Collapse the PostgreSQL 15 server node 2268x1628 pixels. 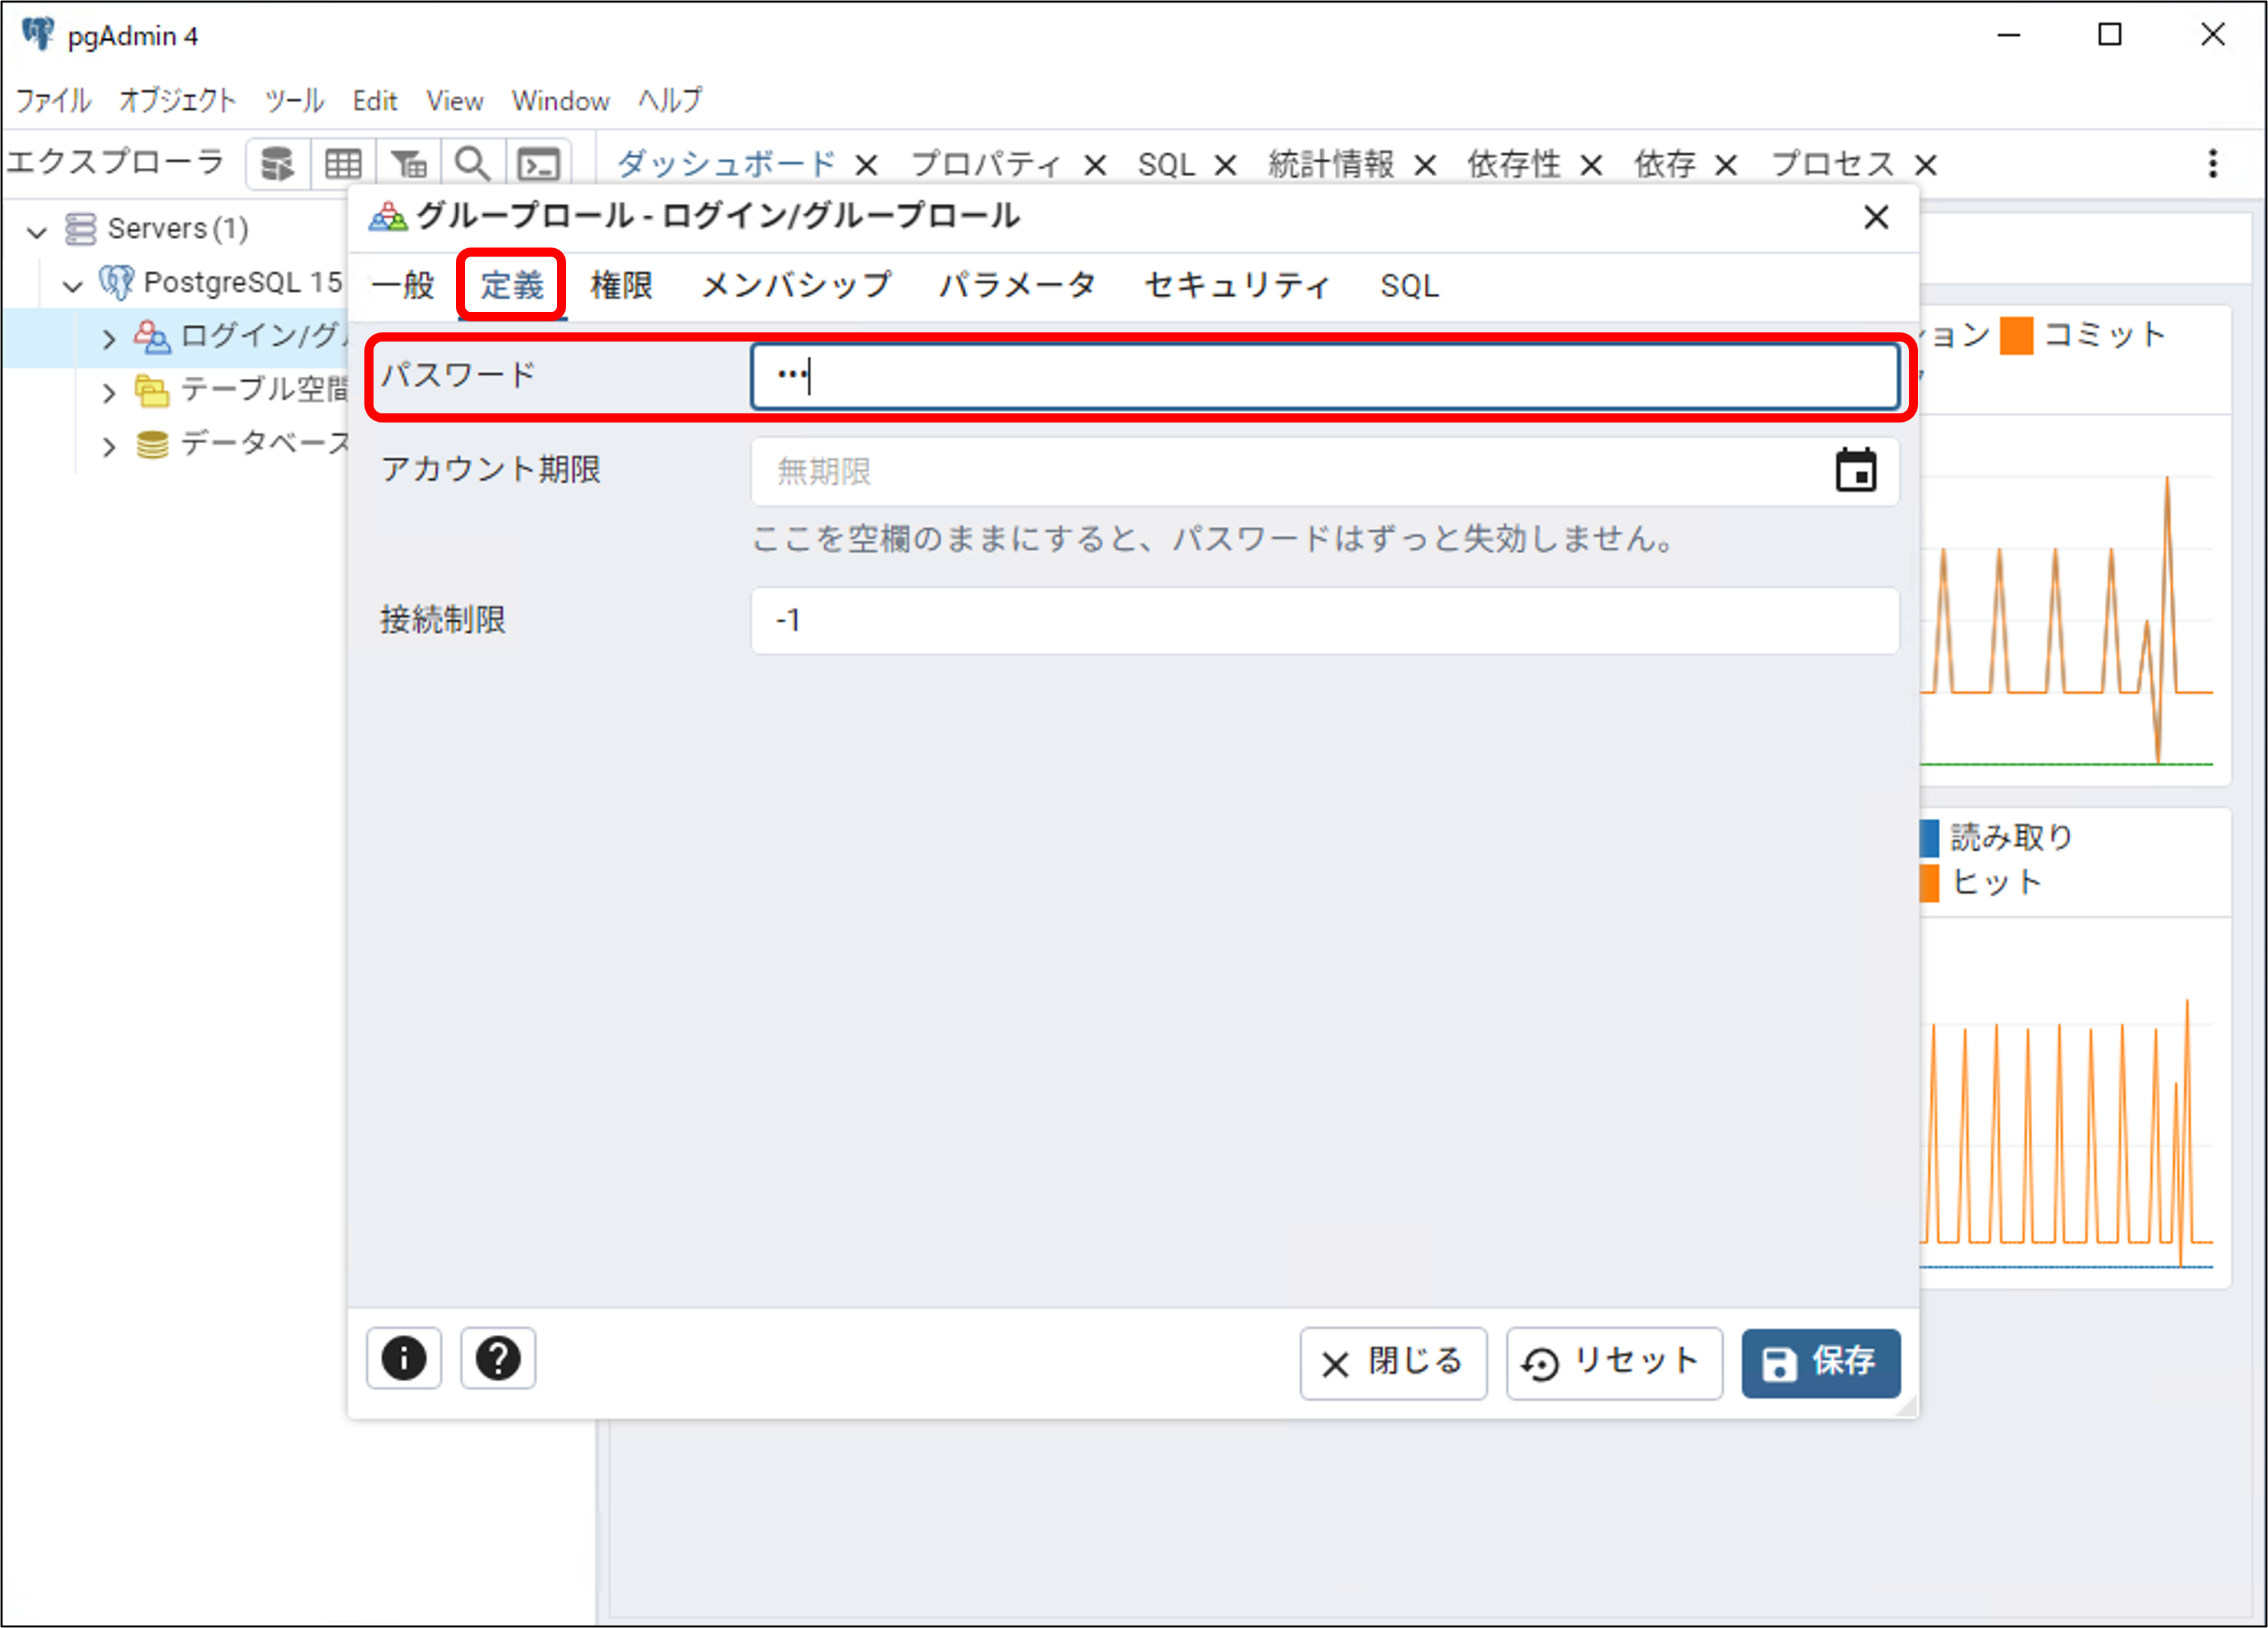click(x=72, y=286)
